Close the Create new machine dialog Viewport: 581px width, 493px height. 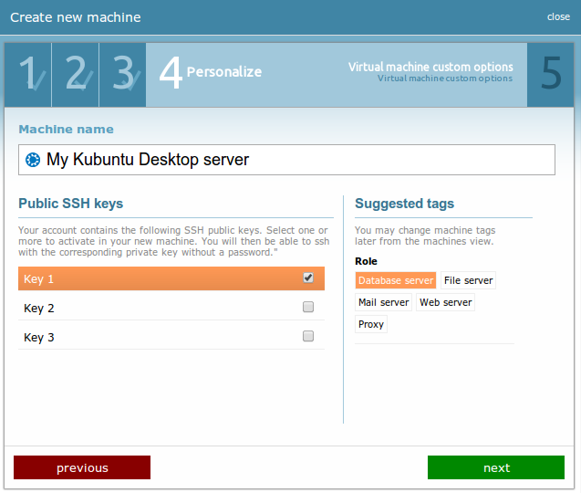(558, 16)
